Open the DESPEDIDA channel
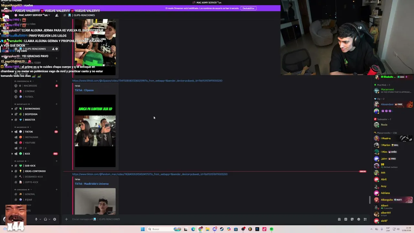Screen dimensions: 414x233 coord(31,114)
